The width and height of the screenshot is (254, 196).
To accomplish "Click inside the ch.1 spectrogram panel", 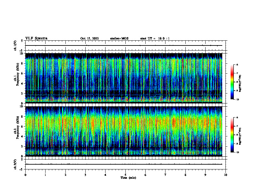I will 124,78.
